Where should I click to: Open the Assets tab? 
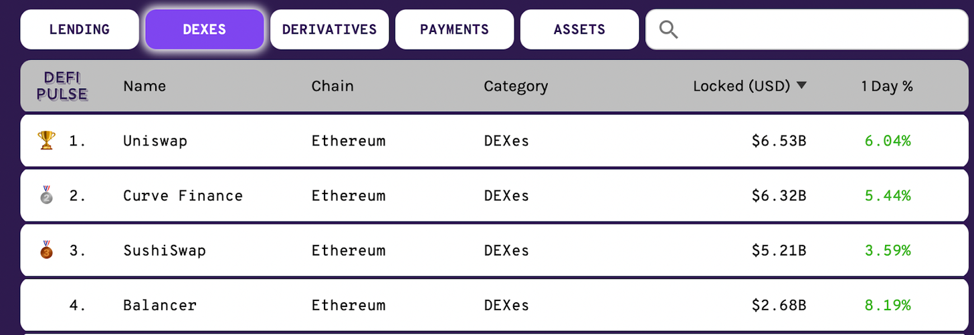click(580, 29)
